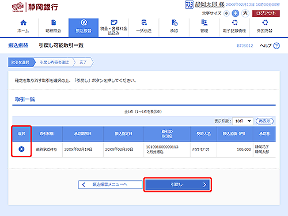Open the 表示件数 10件 dropdown
This screenshot has height=216, width=288.
tap(242, 121)
